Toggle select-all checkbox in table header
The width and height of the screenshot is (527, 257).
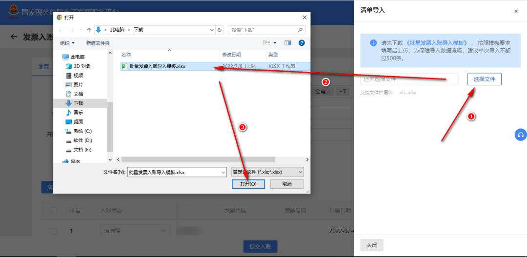coord(53,210)
